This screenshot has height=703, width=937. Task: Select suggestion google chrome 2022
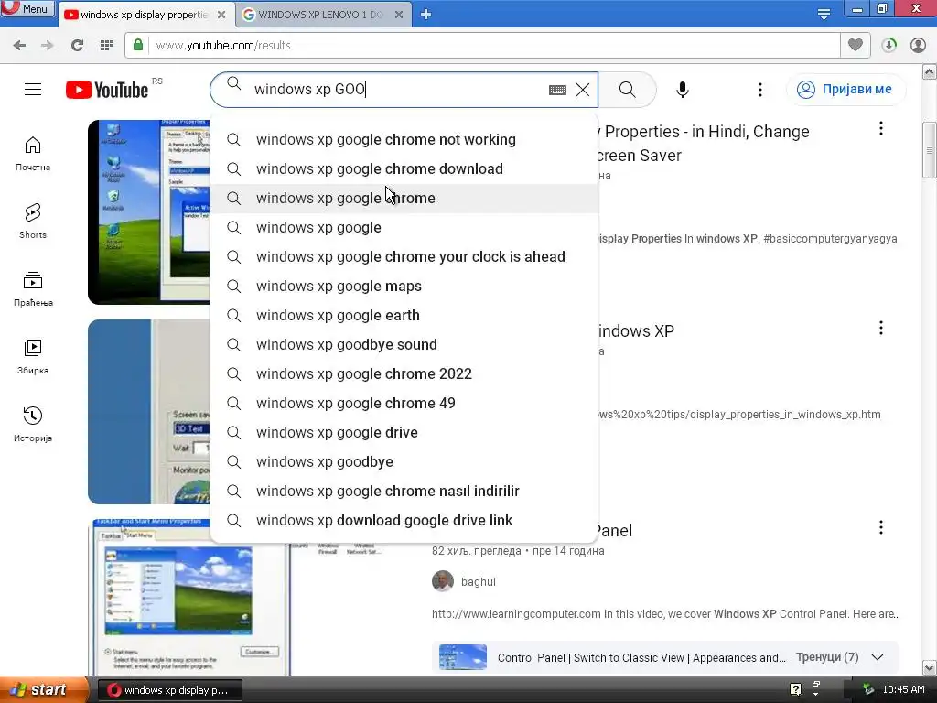404,373
